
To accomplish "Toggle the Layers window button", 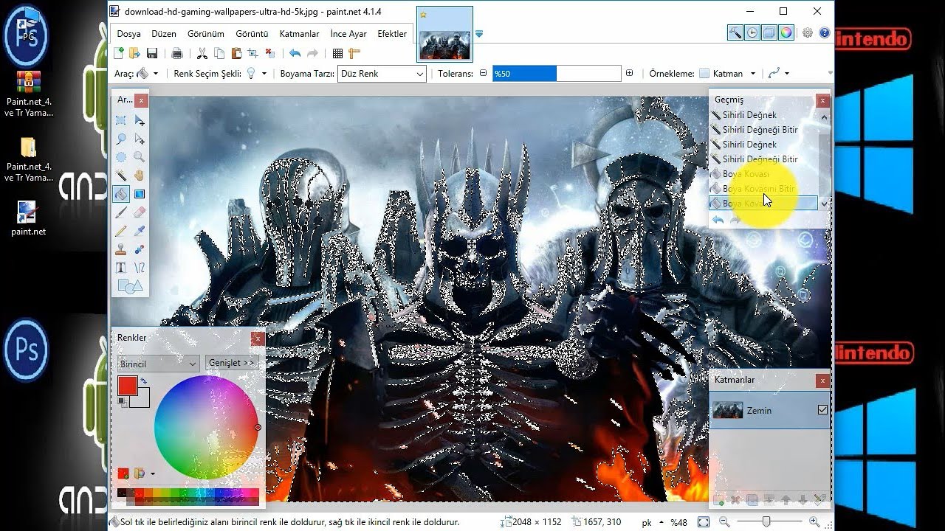I will 769,32.
